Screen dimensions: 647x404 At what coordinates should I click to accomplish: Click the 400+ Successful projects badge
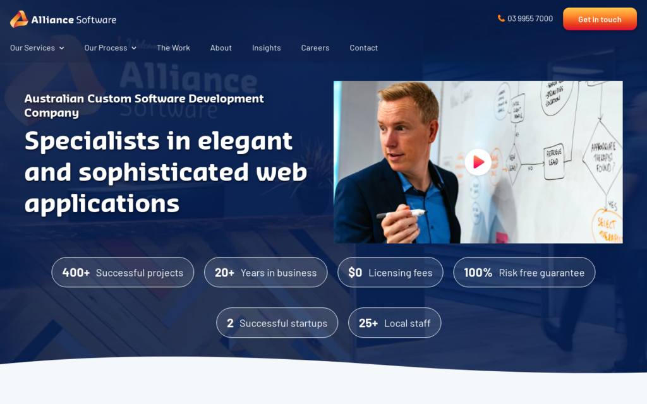pyautogui.click(x=123, y=272)
